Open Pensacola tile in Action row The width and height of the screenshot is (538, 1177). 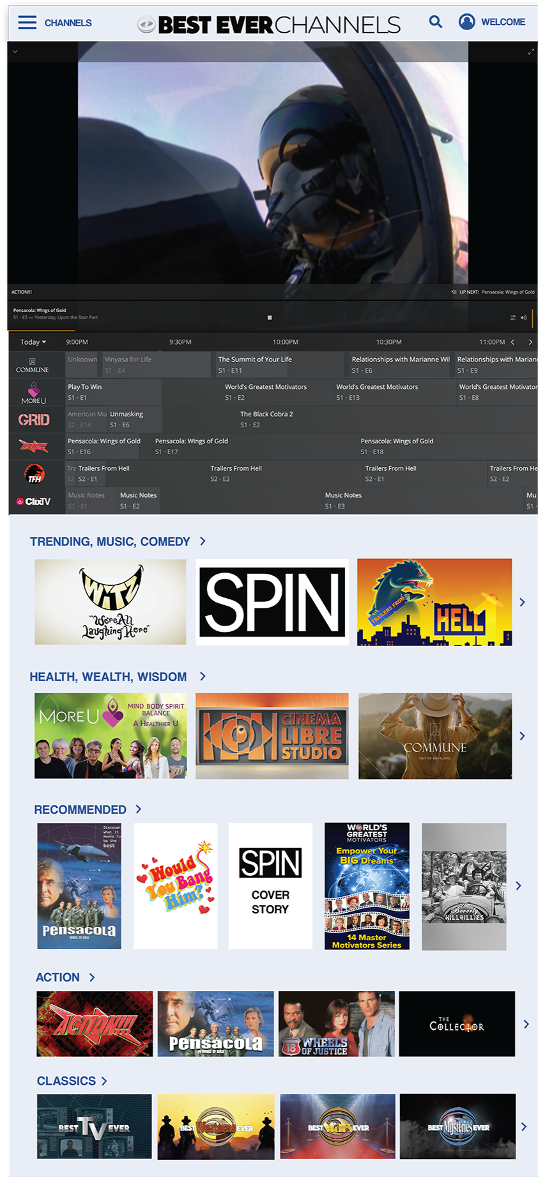point(216,1024)
